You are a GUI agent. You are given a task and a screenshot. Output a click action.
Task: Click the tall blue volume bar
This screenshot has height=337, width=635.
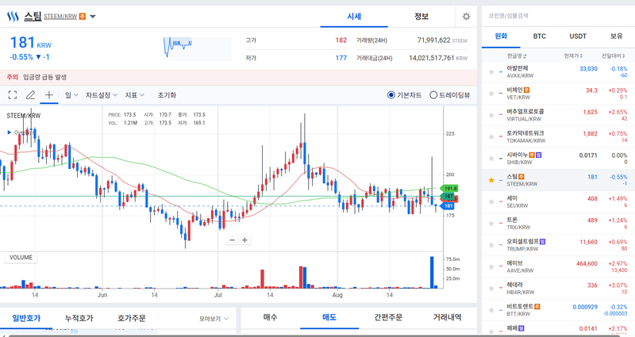point(432,272)
